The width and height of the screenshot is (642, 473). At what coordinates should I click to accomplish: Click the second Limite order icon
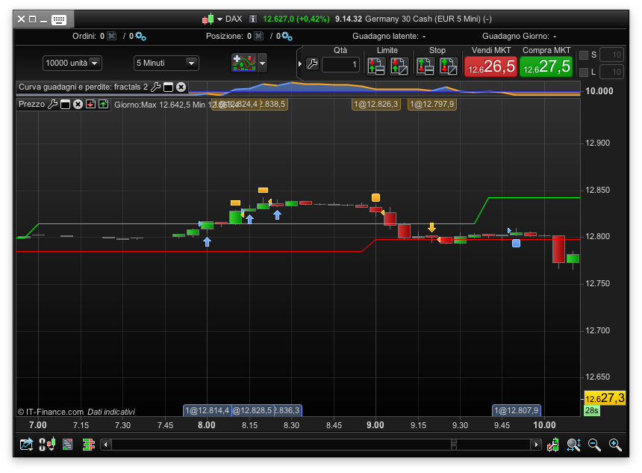pos(399,66)
